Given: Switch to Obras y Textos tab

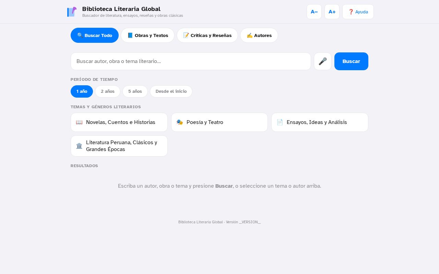Looking at the screenshot, I should tap(148, 35).
